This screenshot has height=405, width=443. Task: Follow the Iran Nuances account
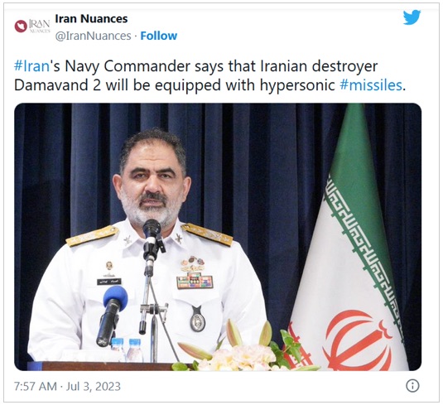coord(159,36)
